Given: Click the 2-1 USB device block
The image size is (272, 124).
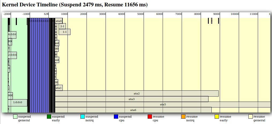Looking at the screenshot, I should click(62, 26).
